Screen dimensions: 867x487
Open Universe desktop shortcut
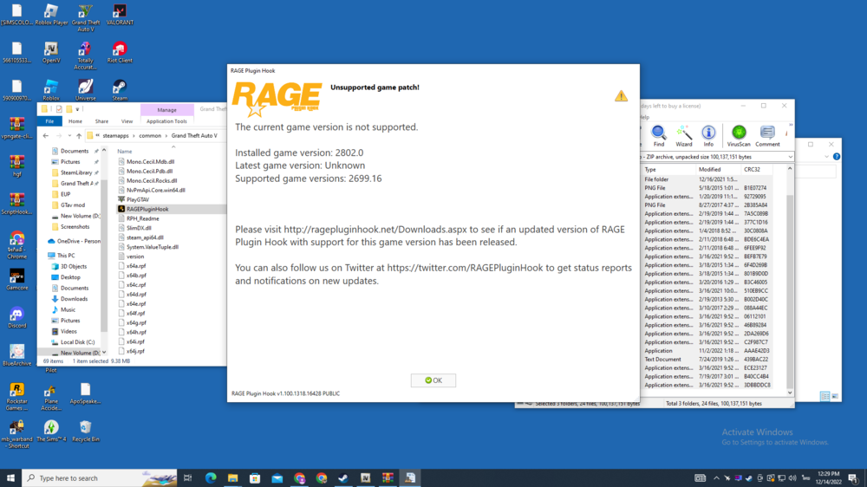pos(85,90)
